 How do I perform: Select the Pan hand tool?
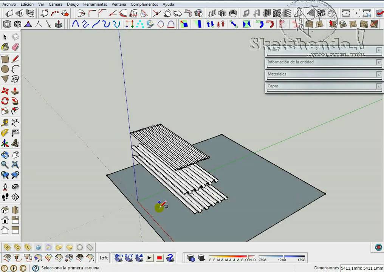point(15,155)
